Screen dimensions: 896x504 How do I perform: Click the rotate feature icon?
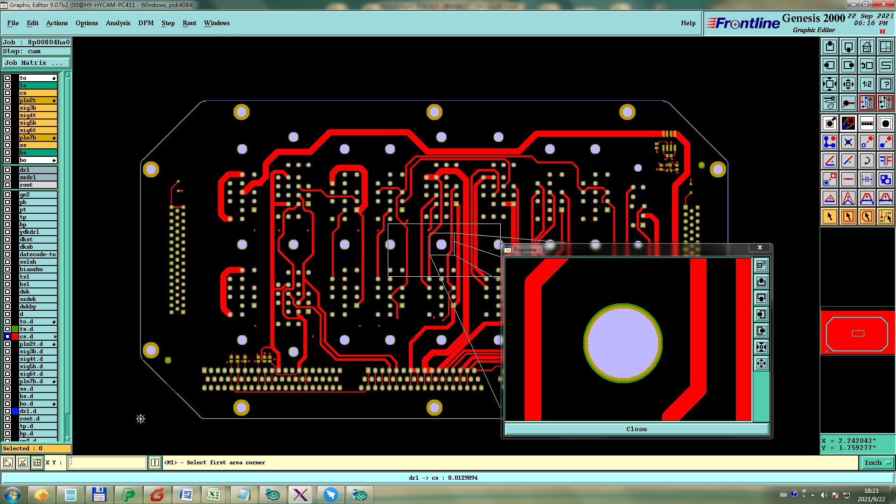tap(867, 161)
